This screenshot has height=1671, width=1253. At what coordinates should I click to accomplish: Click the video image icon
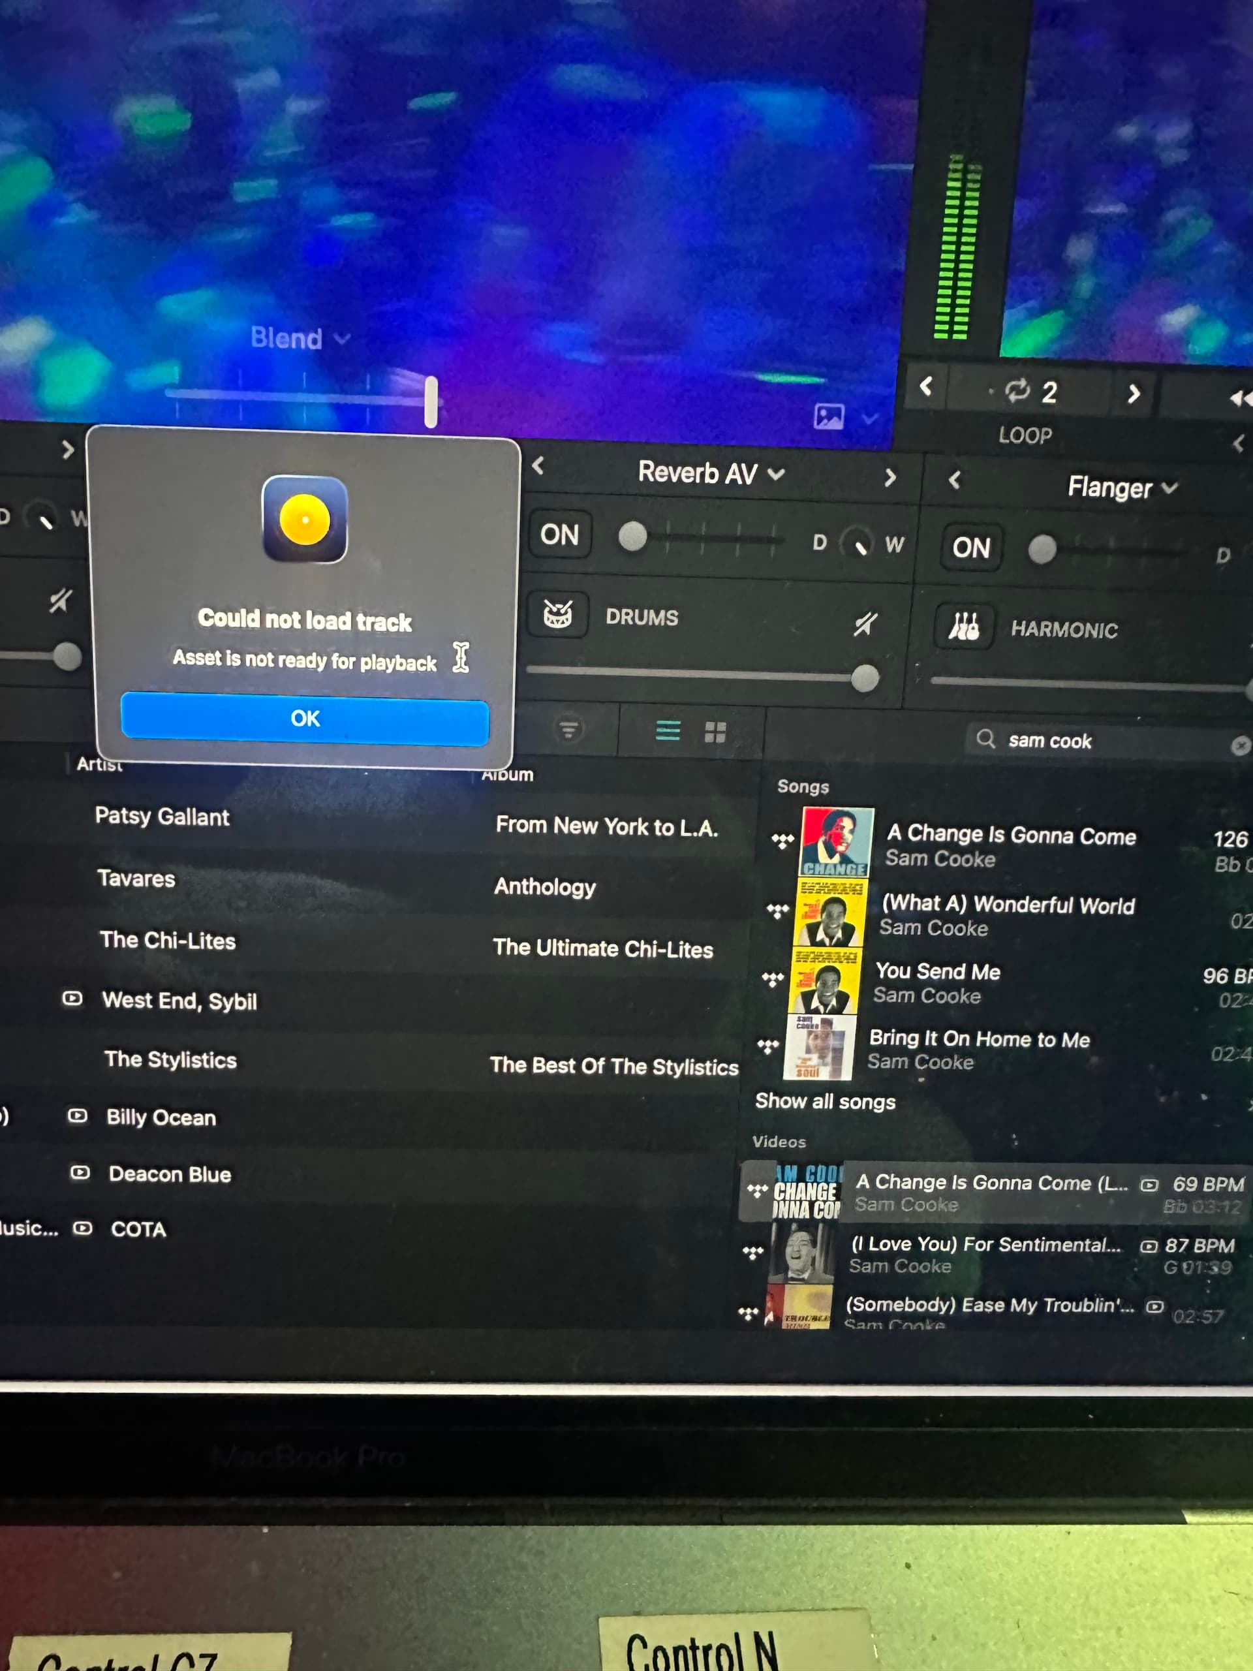point(829,416)
